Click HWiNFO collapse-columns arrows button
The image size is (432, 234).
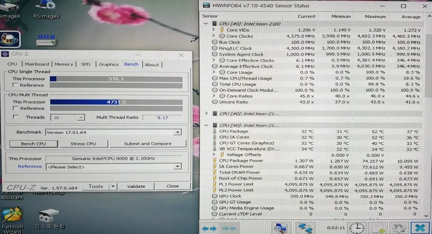click(229, 228)
